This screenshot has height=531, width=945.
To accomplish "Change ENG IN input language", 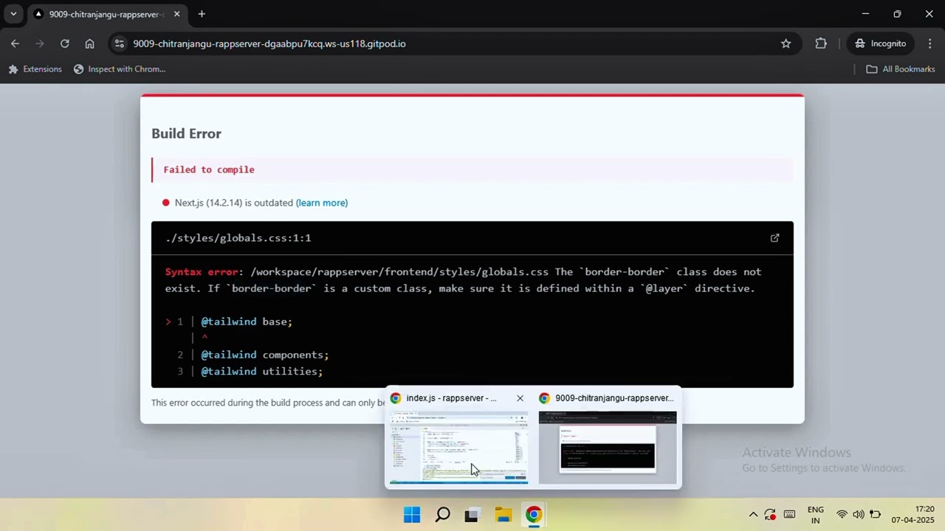I will click(x=816, y=515).
